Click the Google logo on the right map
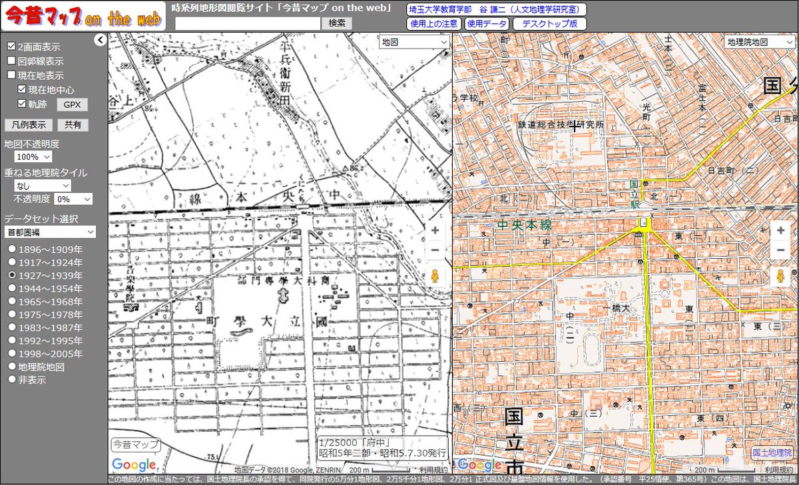This screenshot has height=485, width=799. coord(479,464)
